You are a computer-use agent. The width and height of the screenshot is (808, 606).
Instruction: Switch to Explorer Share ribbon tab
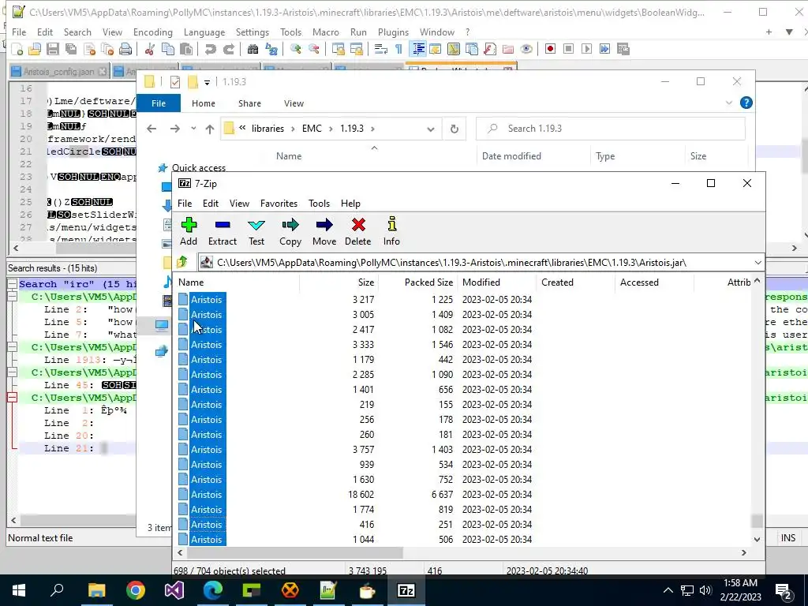click(249, 103)
